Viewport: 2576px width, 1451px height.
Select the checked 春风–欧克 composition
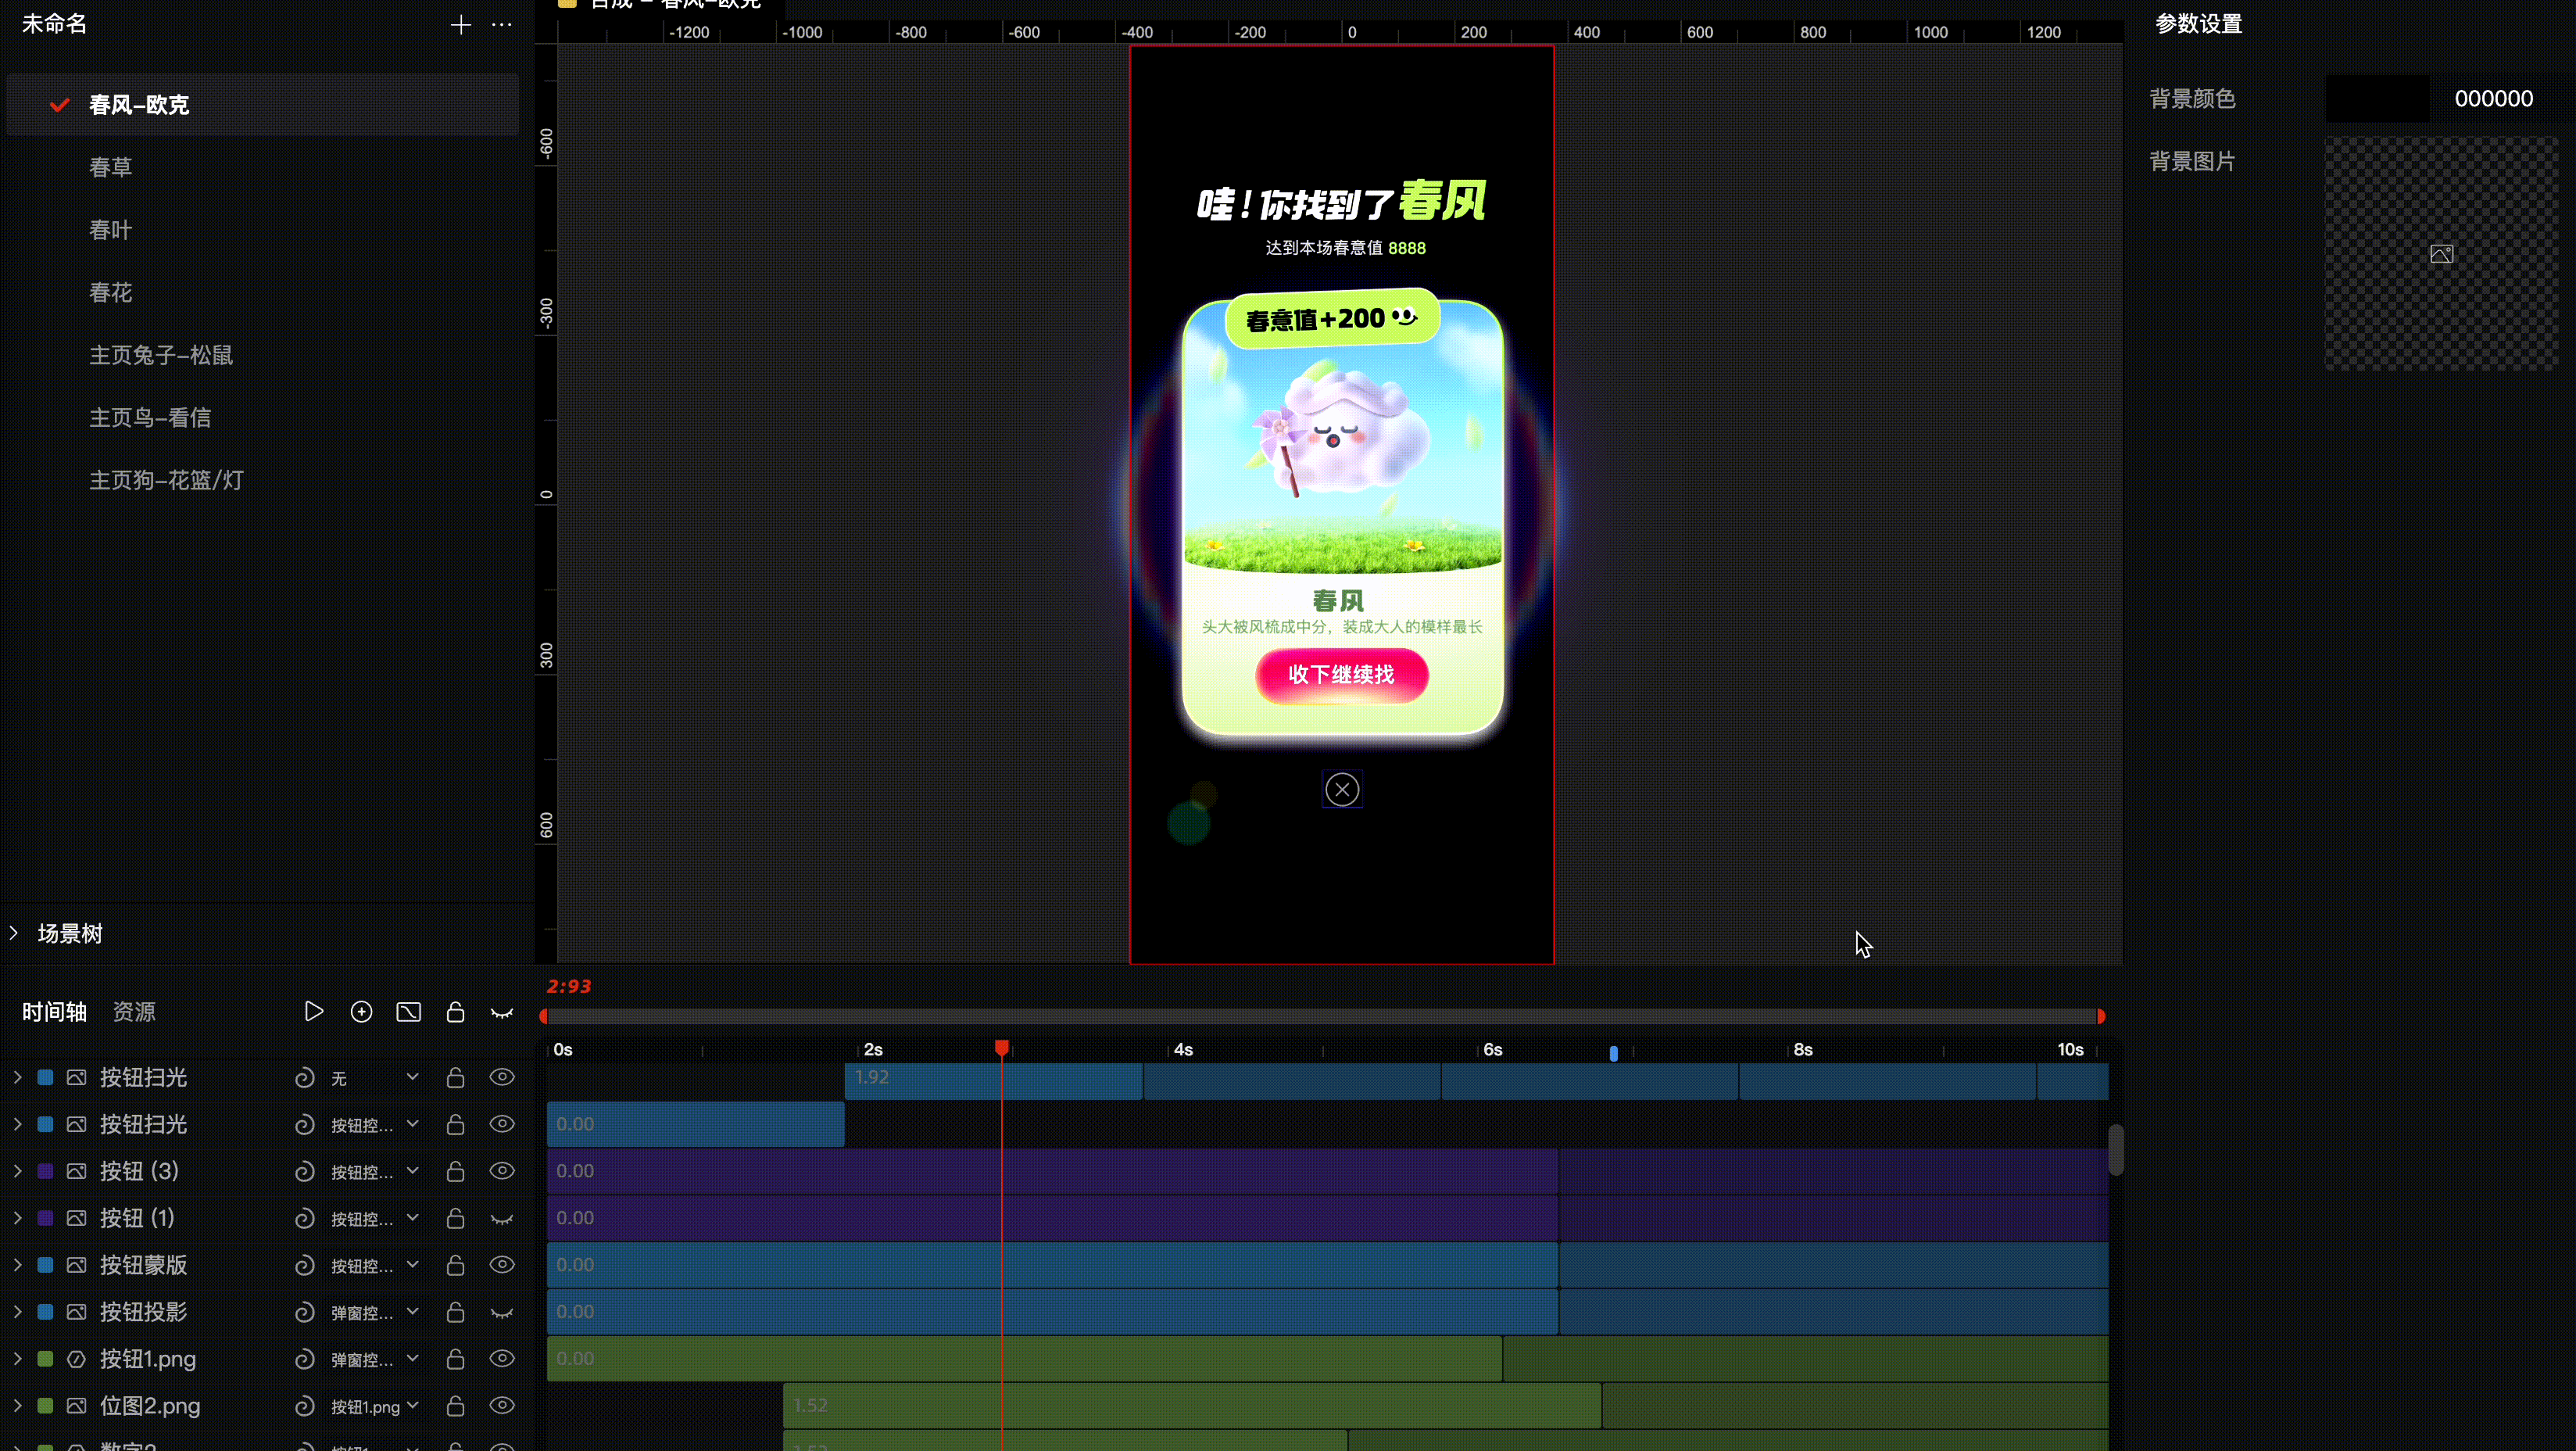pyautogui.click(x=262, y=104)
